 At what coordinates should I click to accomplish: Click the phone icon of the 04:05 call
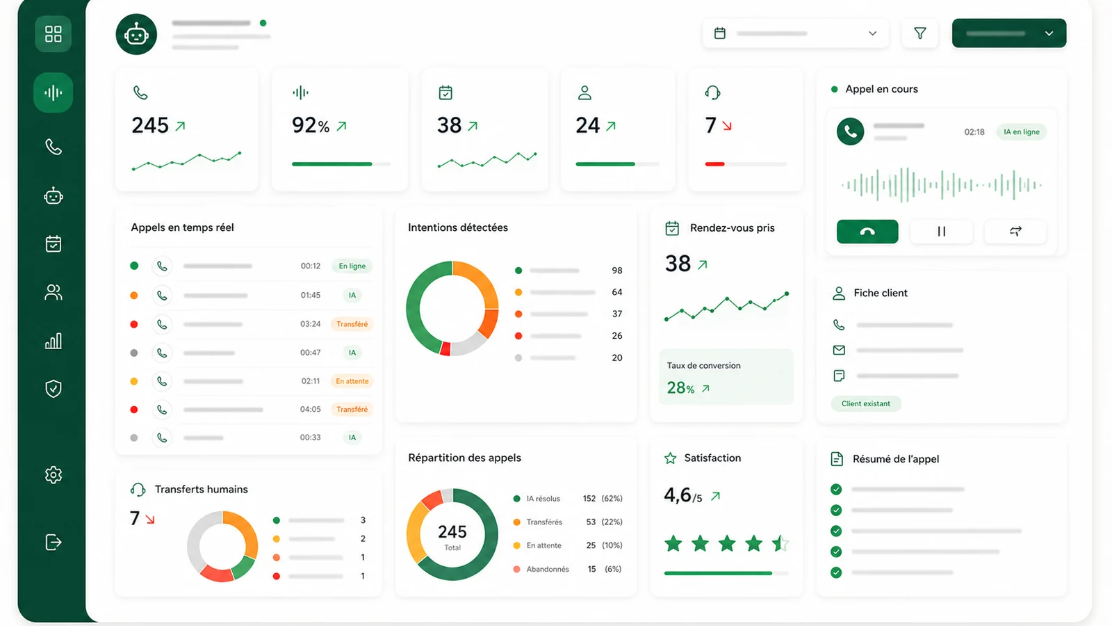point(162,410)
